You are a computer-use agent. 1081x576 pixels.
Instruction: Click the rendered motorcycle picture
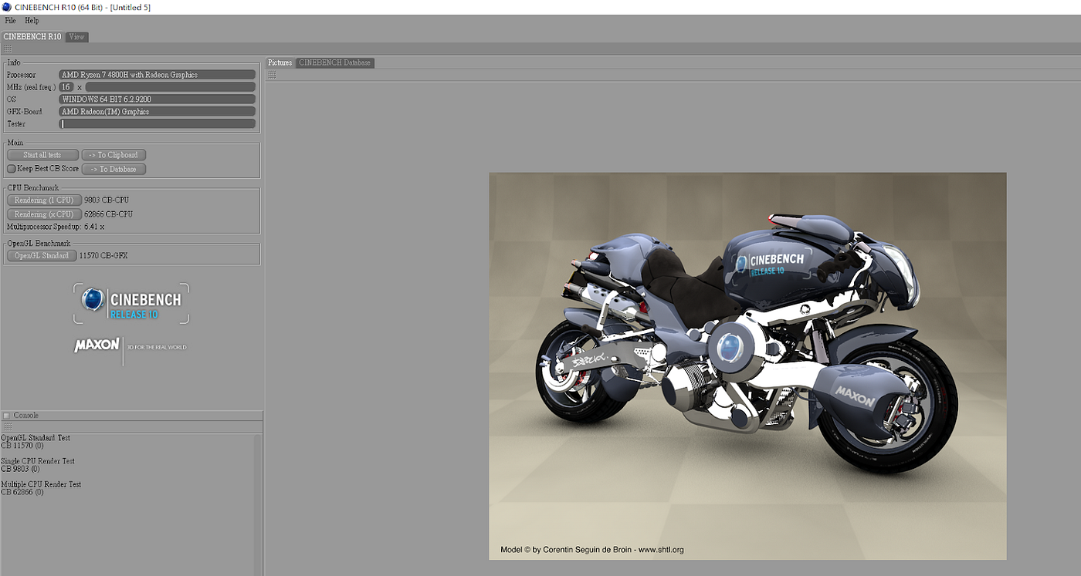tap(747, 366)
